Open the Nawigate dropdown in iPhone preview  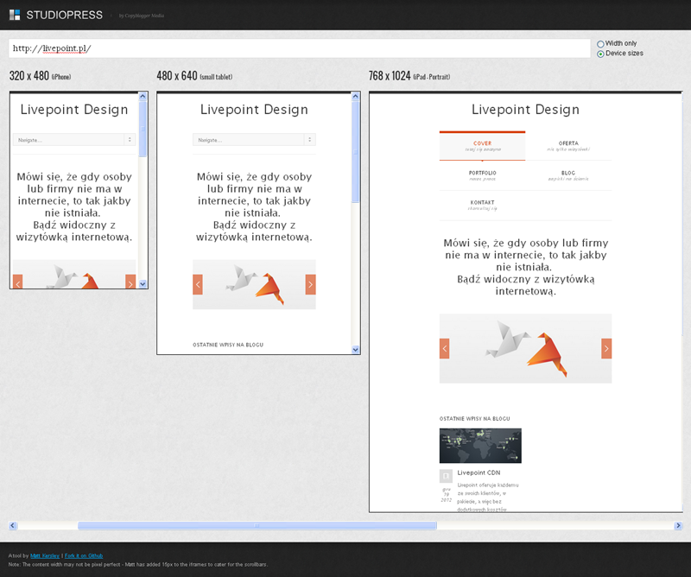(74, 139)
